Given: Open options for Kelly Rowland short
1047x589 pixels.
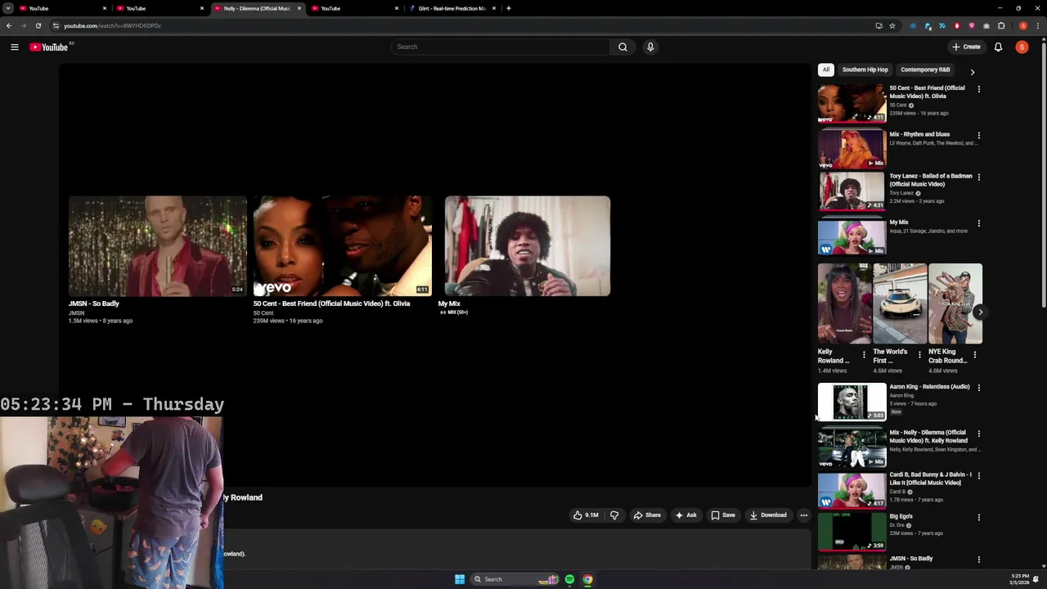Looking at the screenshot, I should point(864,355).
